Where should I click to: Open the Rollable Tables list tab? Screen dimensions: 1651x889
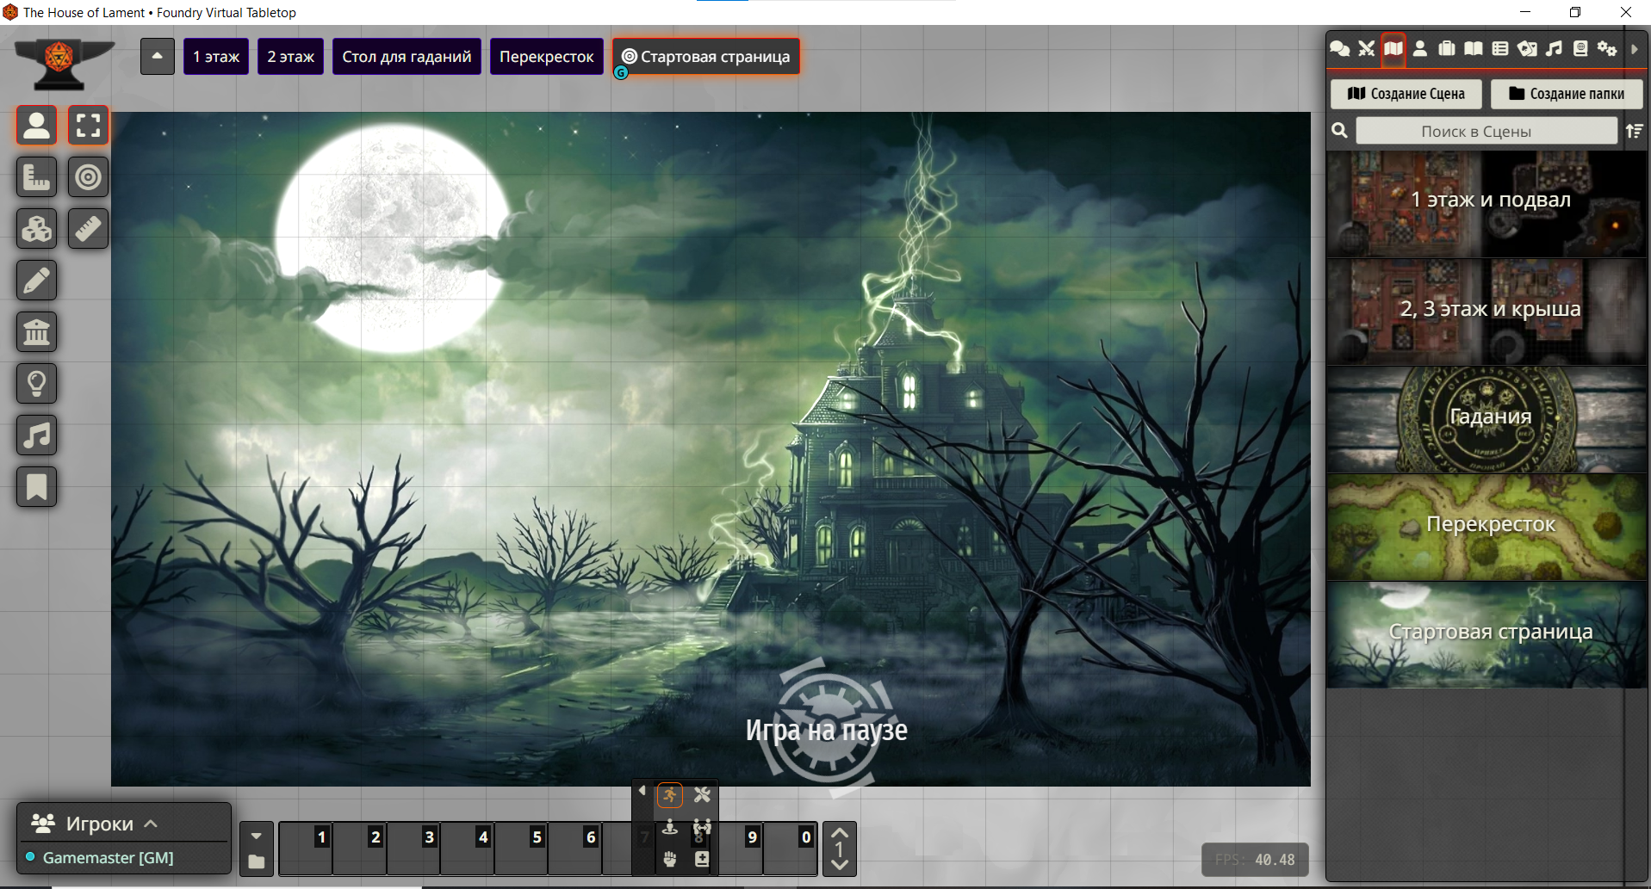click(1500, 49)
